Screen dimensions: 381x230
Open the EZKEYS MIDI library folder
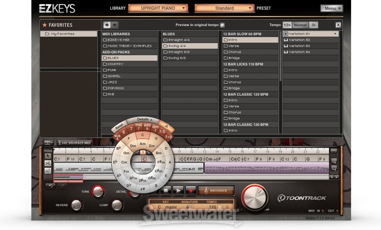click(130, 40)
